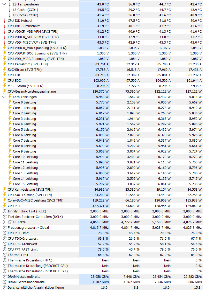Viewport: 206px width, 291px height.
Task: Select the Core 2 Leistung row
Action: 102,113
